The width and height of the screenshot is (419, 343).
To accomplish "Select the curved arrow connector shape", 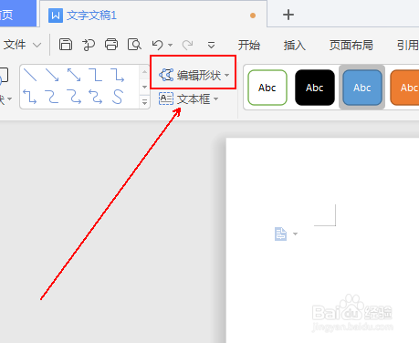I will [74, 97].
